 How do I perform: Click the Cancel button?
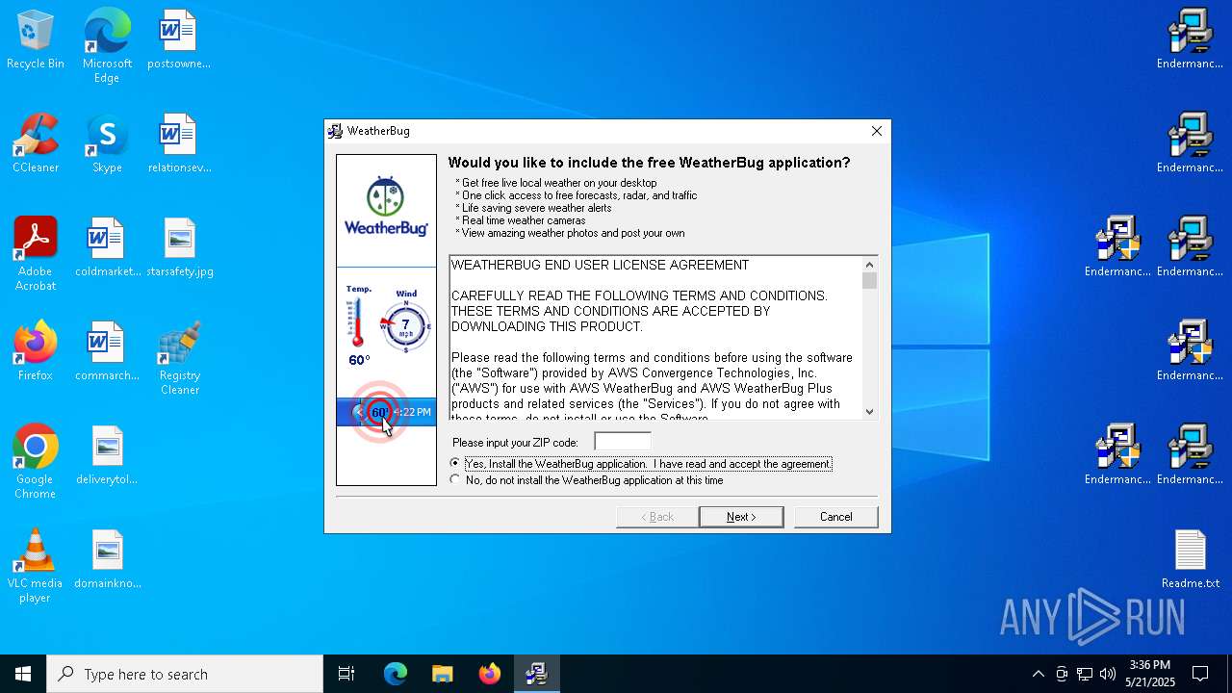836,517
